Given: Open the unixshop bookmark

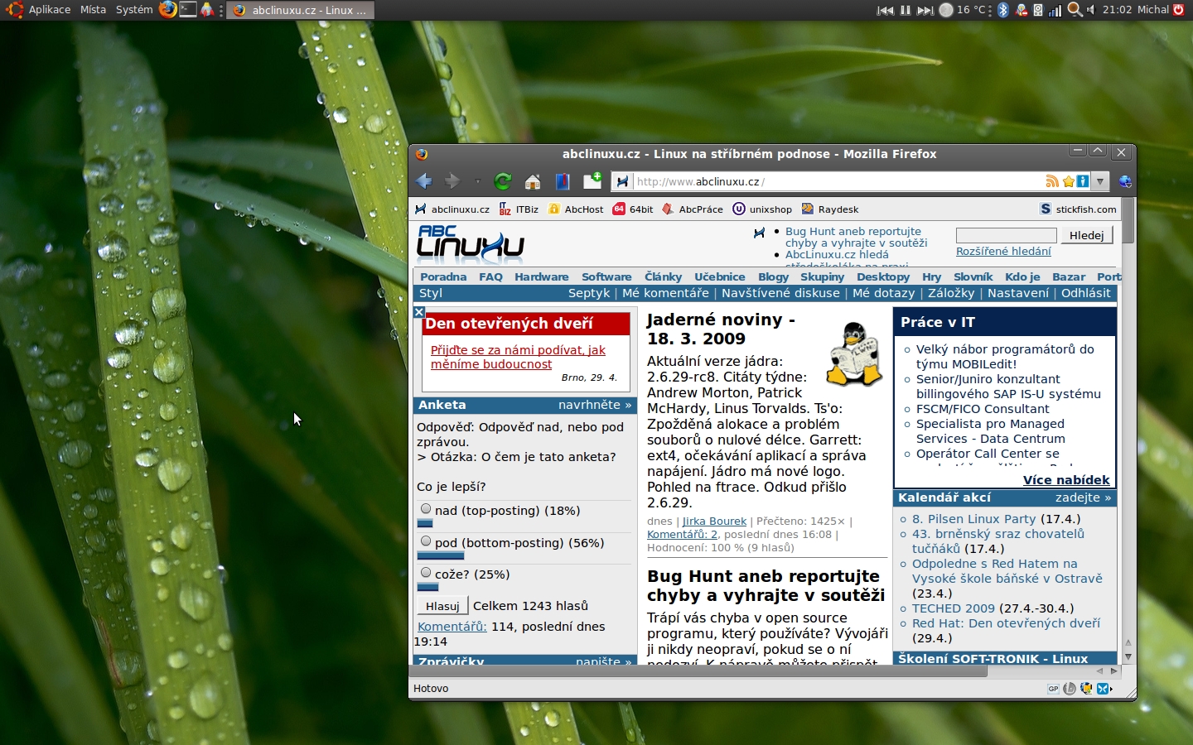Looking at the screenshot, I should (x=762, y=209).
